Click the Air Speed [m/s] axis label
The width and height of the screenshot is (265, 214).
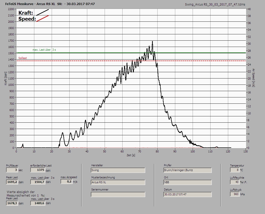point(253,78)
